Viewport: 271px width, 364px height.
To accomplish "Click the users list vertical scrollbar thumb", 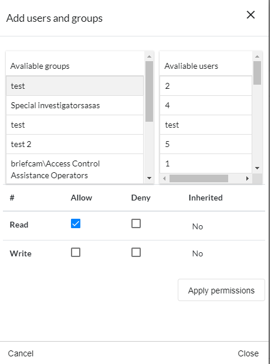I will 257,73.
